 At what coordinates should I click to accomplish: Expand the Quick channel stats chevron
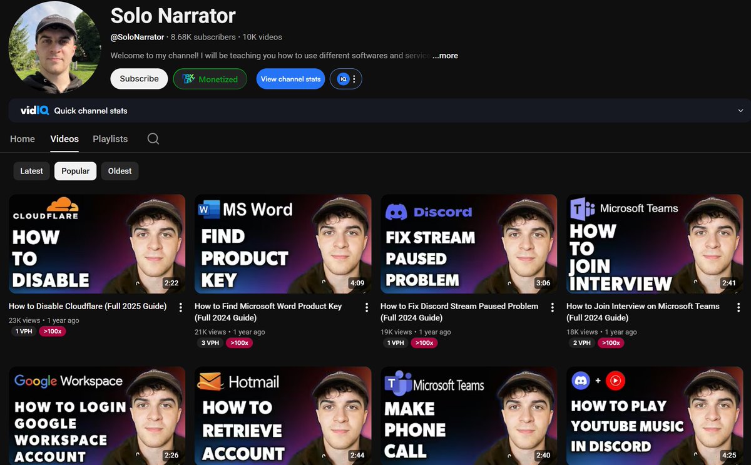[x=740, y=111]
